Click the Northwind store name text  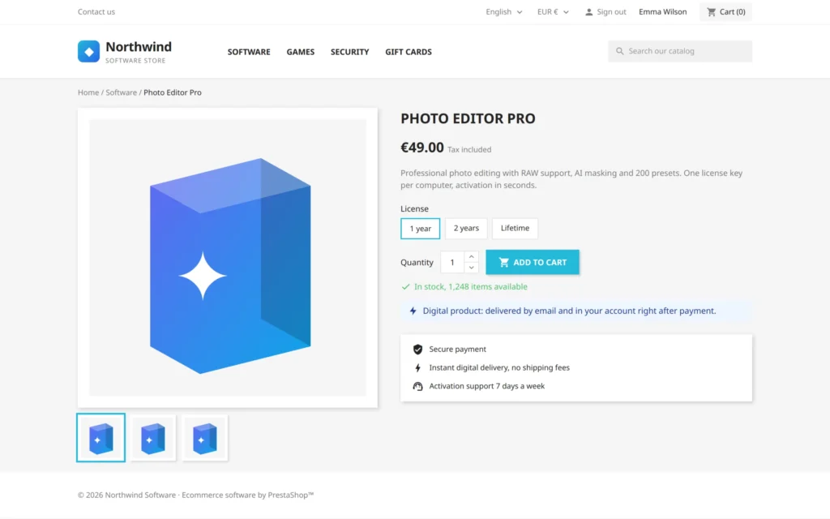click(x=139, y=46)
